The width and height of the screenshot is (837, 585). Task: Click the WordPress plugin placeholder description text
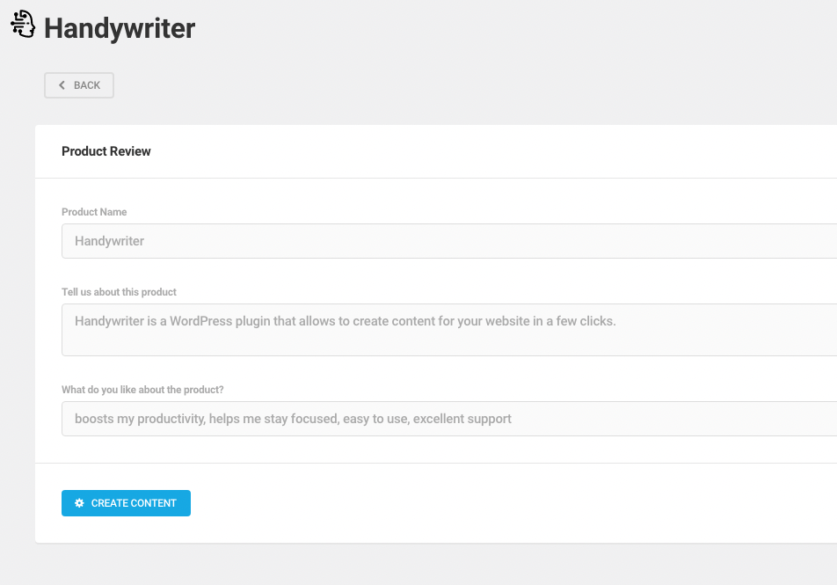pos(346,321)
